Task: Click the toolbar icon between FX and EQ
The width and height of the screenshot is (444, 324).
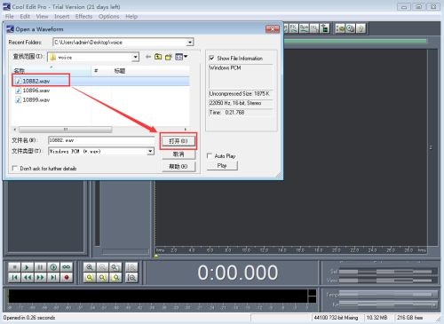Action: 304,28
